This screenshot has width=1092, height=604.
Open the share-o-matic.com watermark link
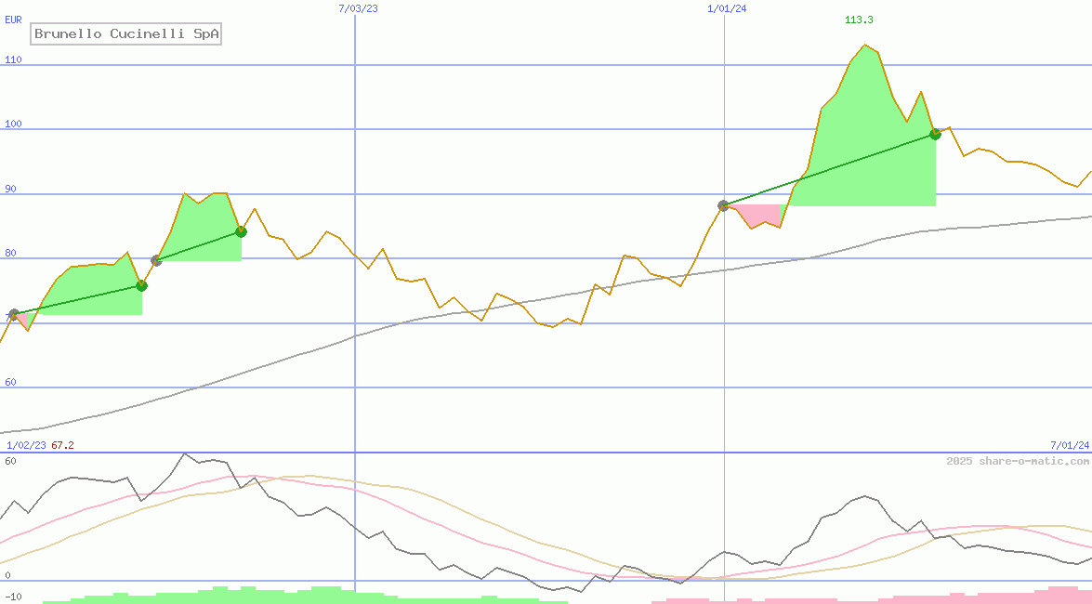point(1018,461)
